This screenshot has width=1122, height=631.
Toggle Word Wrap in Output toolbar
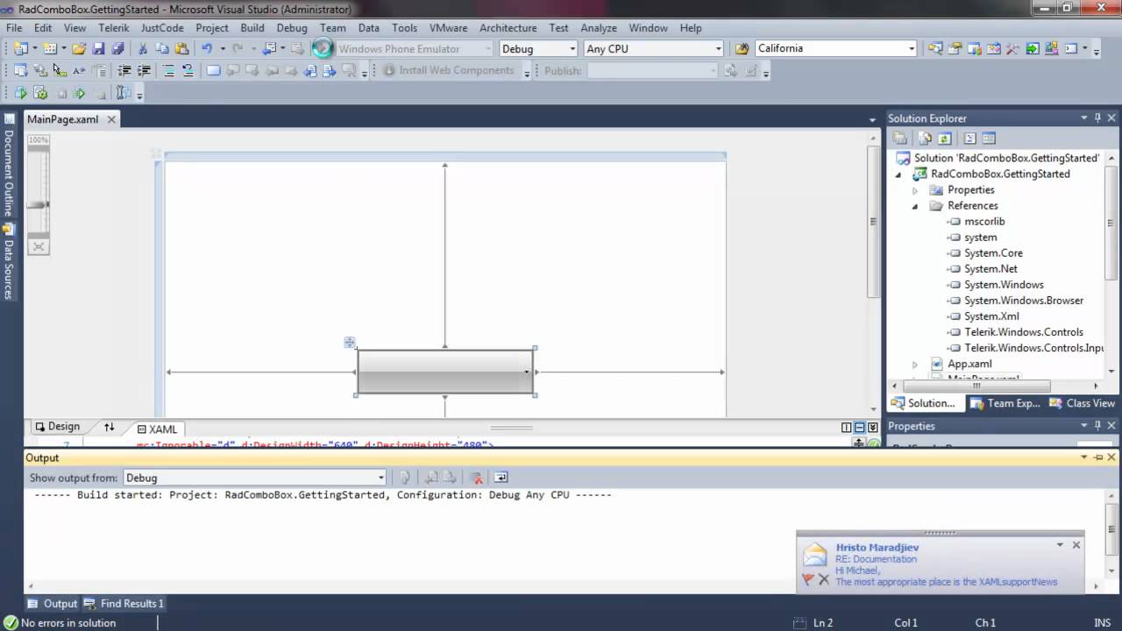point(501,478)
